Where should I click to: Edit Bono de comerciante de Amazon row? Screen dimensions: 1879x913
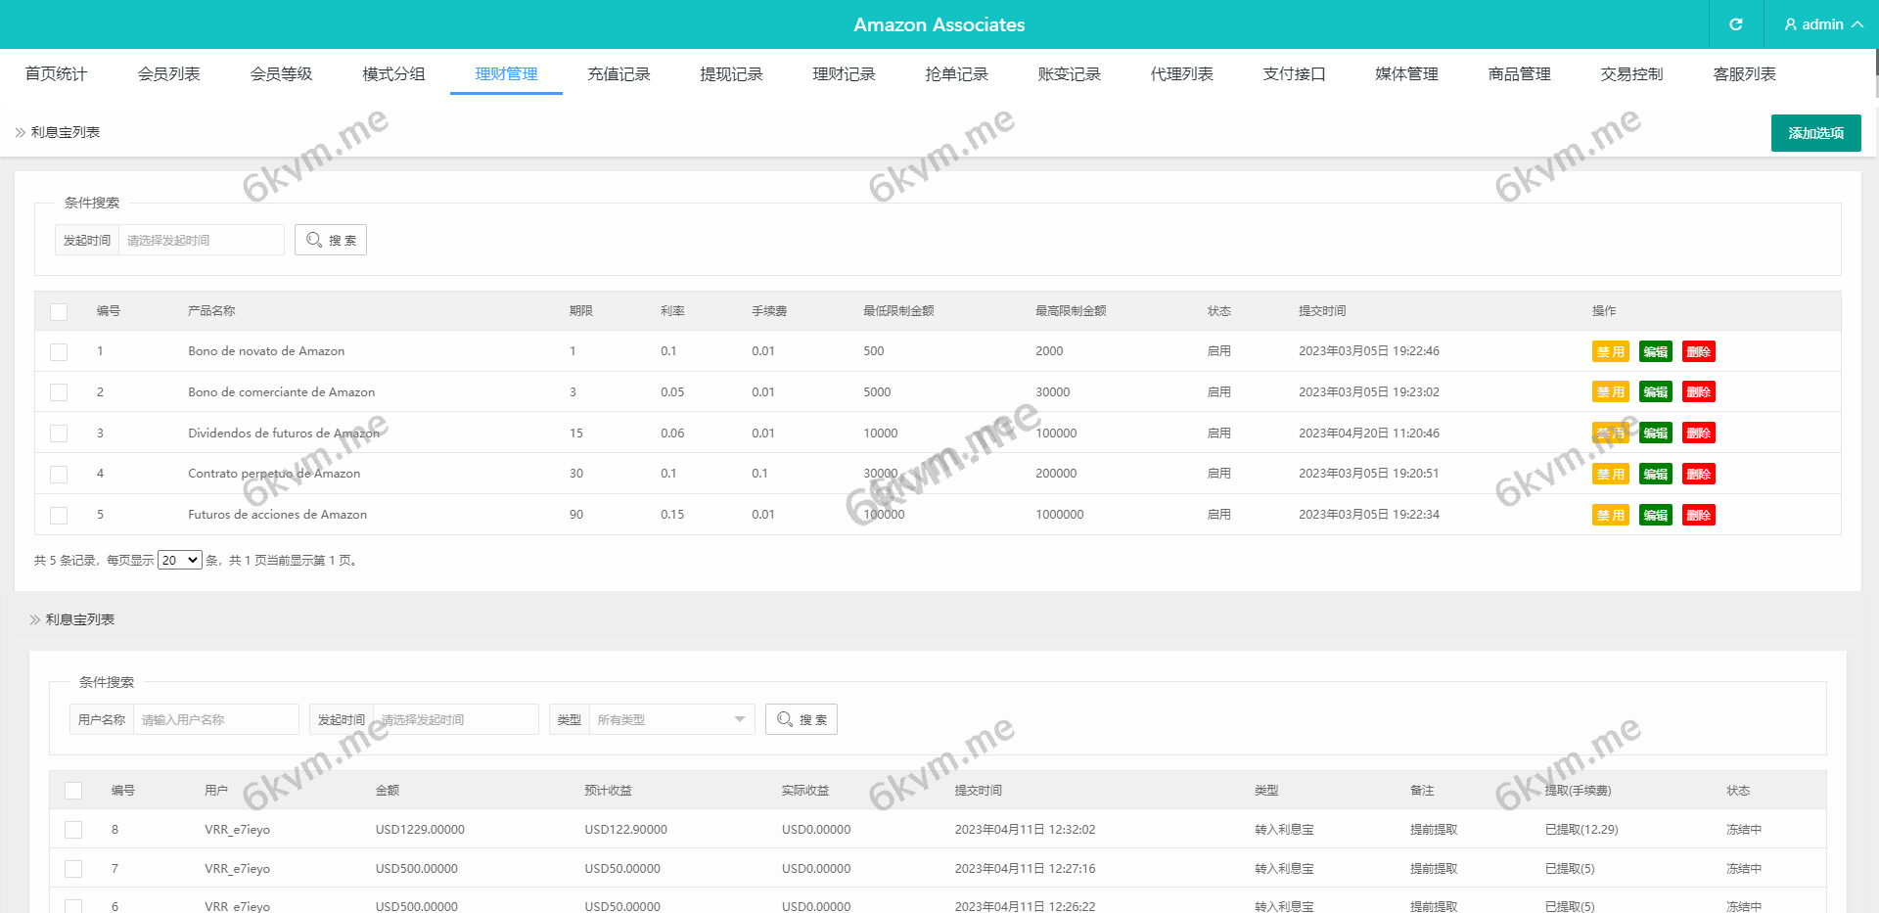pyautogui.click(x=1655, y=392)
